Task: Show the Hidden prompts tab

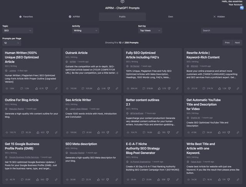Action: coord(219,17)
